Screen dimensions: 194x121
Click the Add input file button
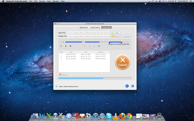pos(116,32)
